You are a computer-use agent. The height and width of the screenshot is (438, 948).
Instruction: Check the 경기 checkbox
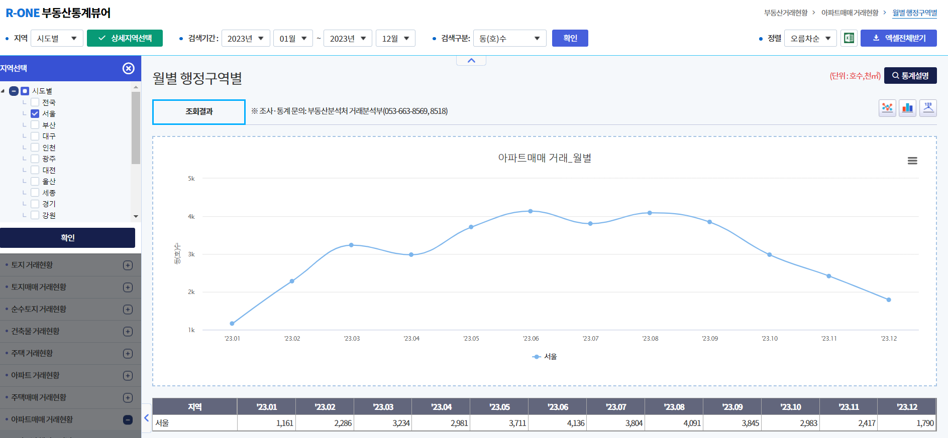pos(35,204)
